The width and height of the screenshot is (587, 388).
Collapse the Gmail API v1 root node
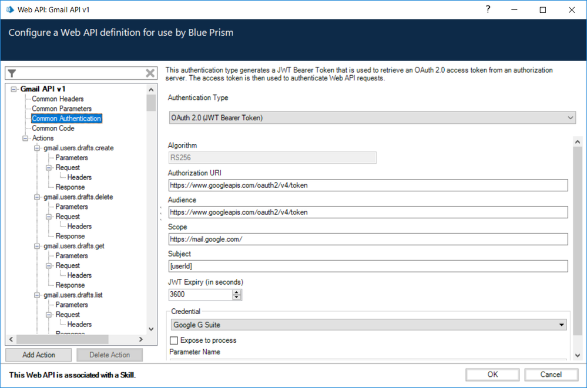[14, 89]
